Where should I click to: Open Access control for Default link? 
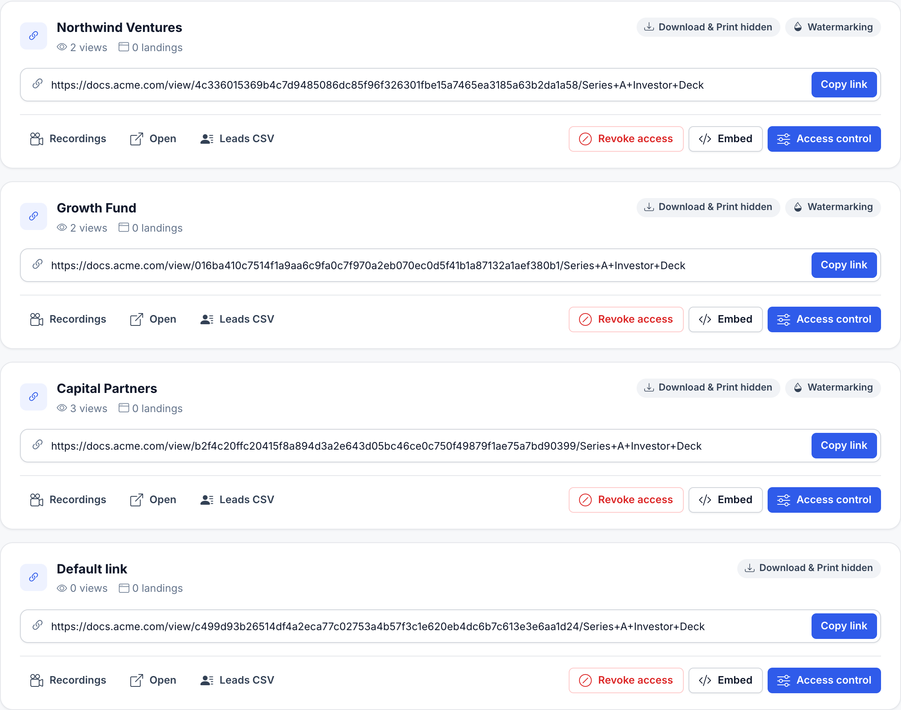coord(824,680)
